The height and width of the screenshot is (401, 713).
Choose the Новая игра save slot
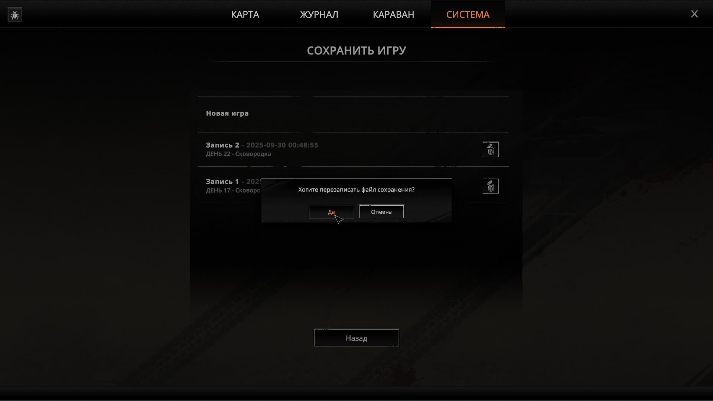[353, 113]
